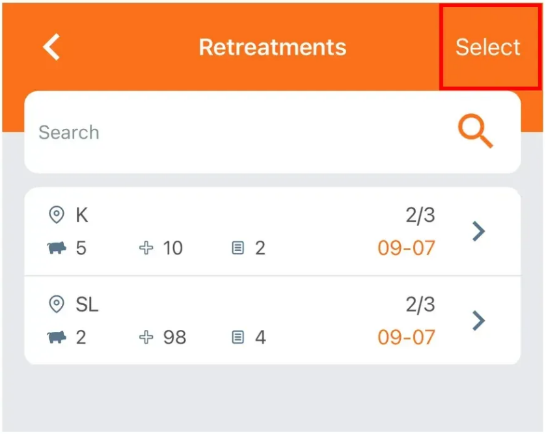The width and height of the screenshot is (546, 434).
Task: Expand the SL location chevron
Action: (x=479, y=320)
